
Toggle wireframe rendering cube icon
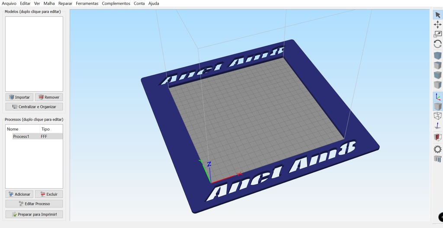(438, 116)
